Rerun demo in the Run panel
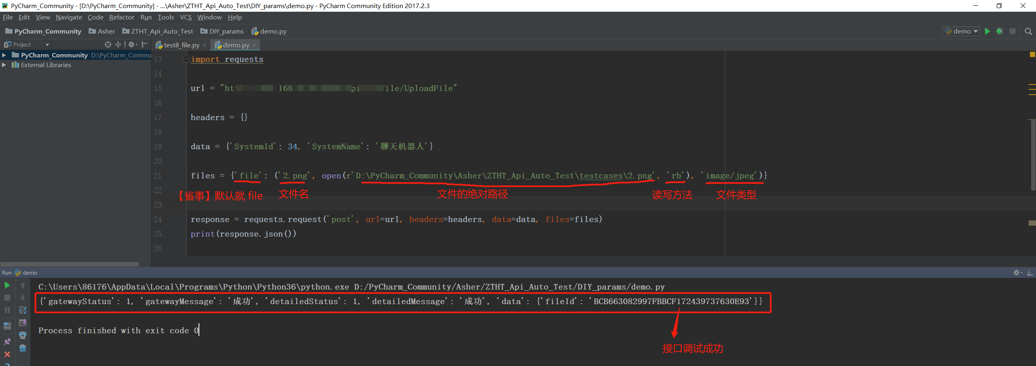Screen dimensions: 1036x366 (x=7, y=285)
